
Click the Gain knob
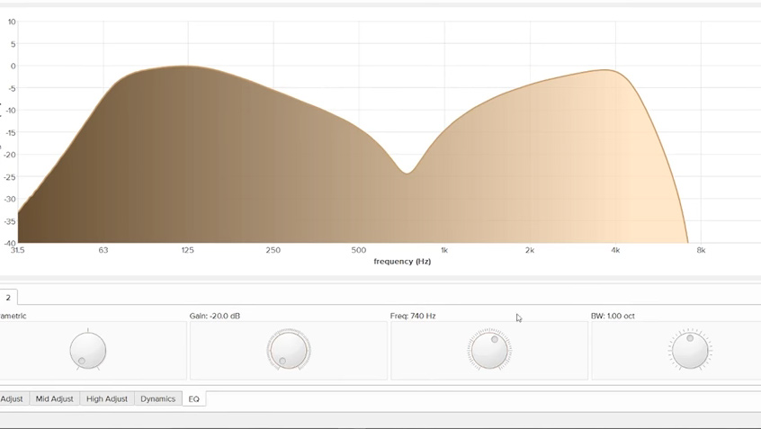pos(289,351)
